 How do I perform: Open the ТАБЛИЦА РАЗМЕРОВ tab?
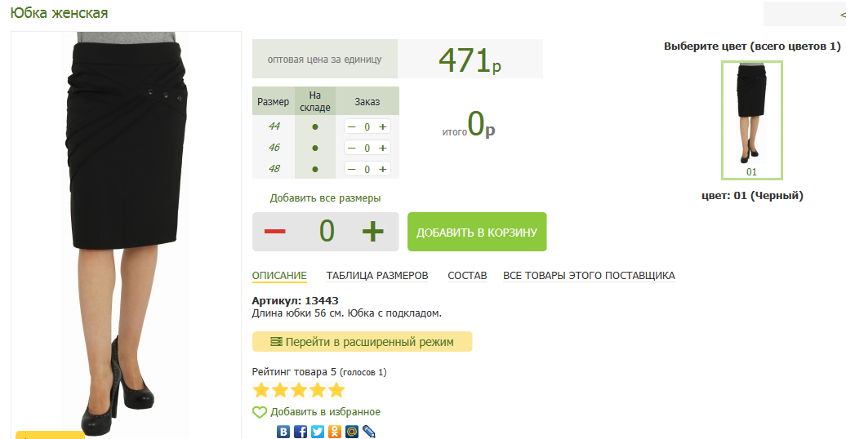click(377, 276)
